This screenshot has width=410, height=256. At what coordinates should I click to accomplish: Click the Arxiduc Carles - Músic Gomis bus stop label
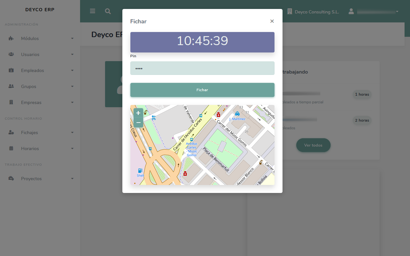click(x=192, y=149)
